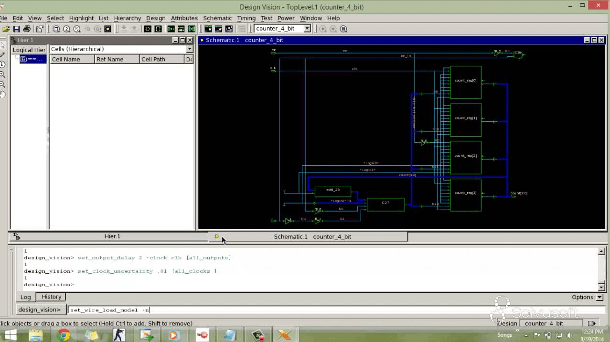Click the third green fan-out schematic toolbar icon

192,29
